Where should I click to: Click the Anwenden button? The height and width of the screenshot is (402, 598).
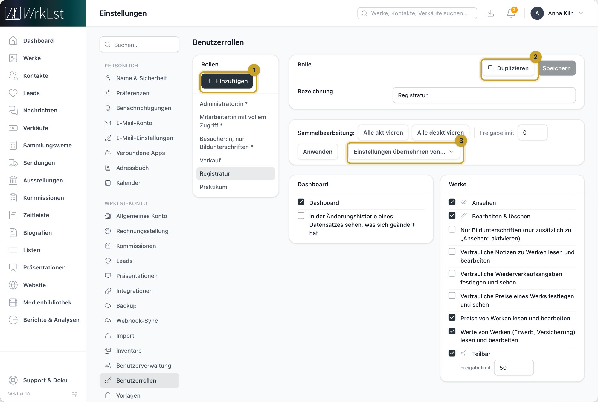(x=318, y=152)
